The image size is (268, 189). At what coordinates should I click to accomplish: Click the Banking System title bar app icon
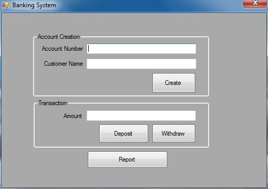point(6,5)
